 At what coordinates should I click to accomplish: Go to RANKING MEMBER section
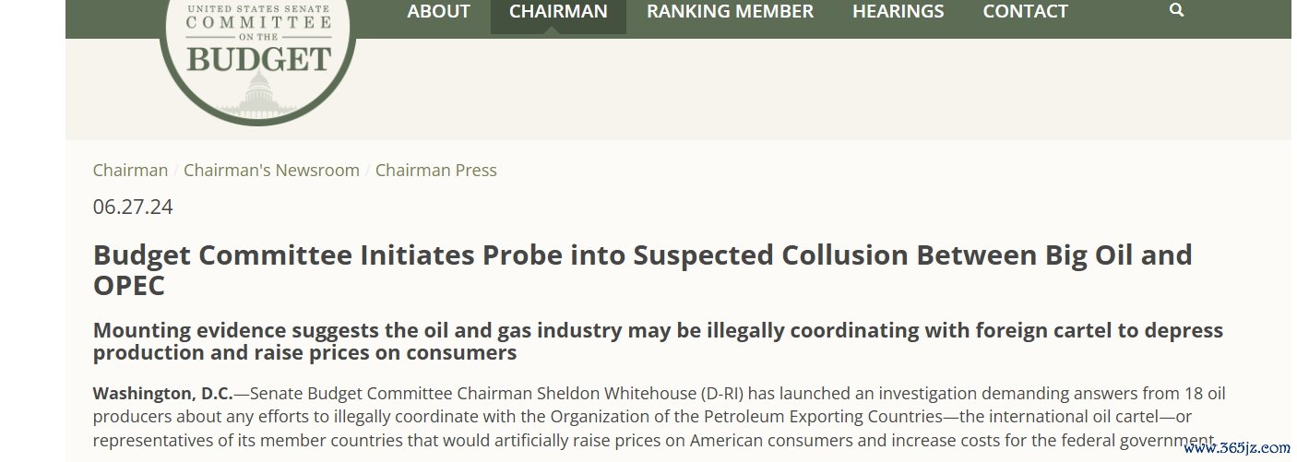tap(730, 12)
